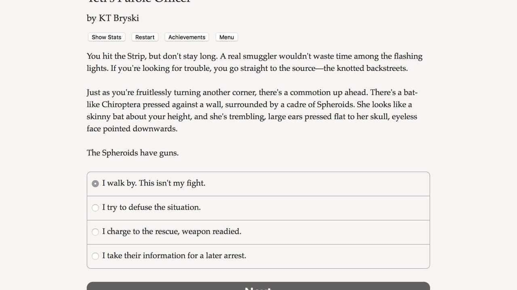Click the Next button at the bottom
Screen dimensions: 517x290
[x=258, y=287]
